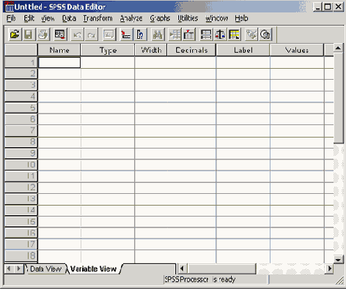Screen dimensions: 346x289
Task: Toggle the Value Labels icon
Action: click(251, 34)
